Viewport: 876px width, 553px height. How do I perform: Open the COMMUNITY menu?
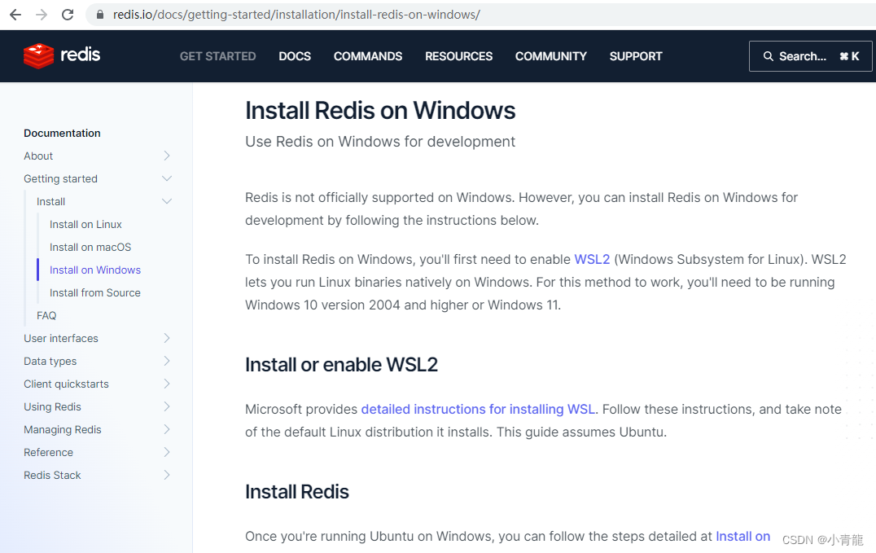(551, 56)
